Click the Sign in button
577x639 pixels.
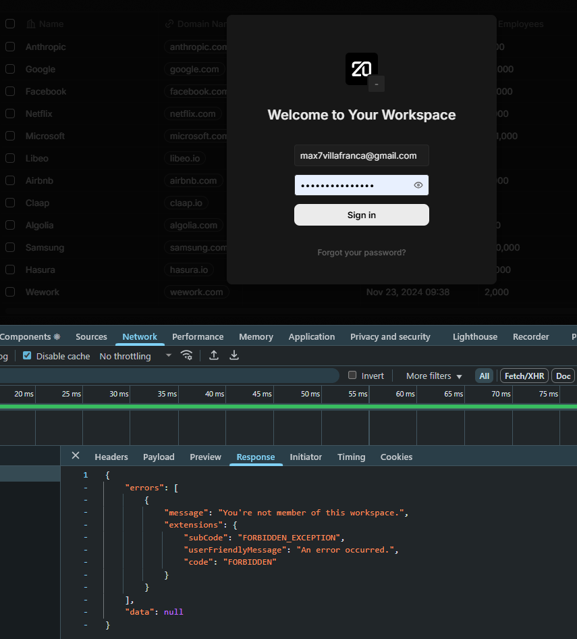tap(362, 215)
